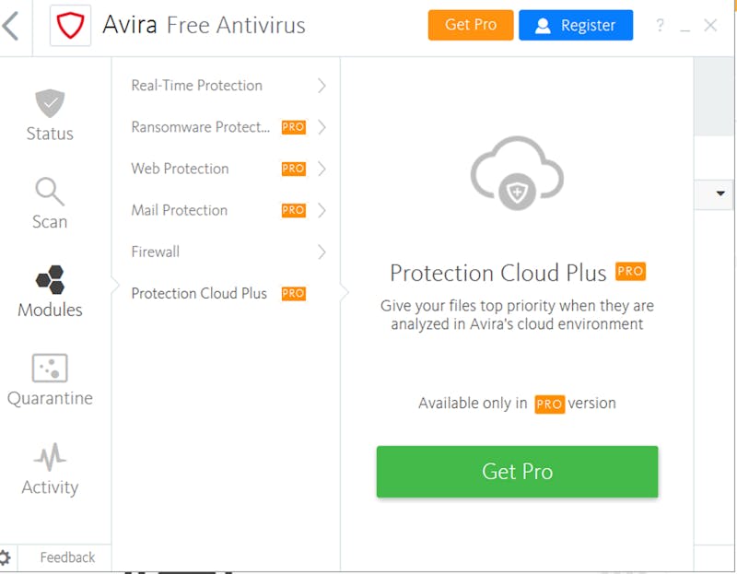Screen dimensions: 737x574
Task: Expand Real-Time Protection chevron
Action: [322, 86]
